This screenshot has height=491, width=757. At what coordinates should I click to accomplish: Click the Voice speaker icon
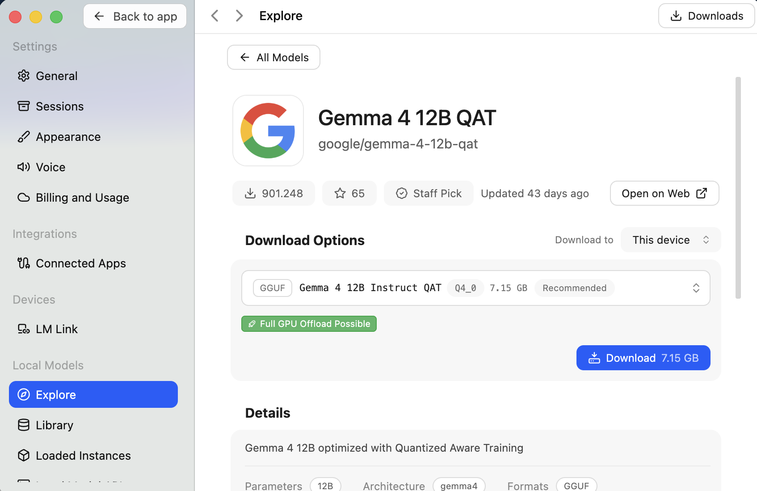pyautogui.click(x=24, y=167)
